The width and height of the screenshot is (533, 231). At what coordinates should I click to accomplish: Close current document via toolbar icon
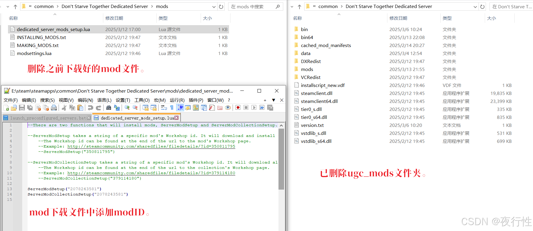tap(38, 108)
